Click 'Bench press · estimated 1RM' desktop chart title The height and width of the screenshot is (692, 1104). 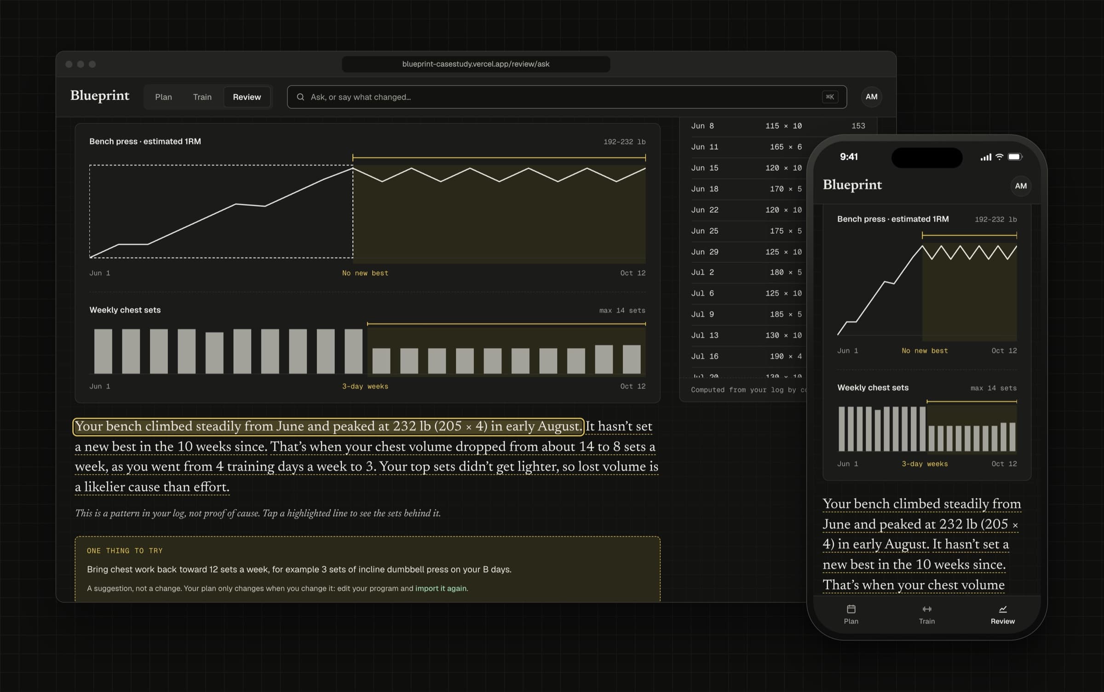(145, 142)
